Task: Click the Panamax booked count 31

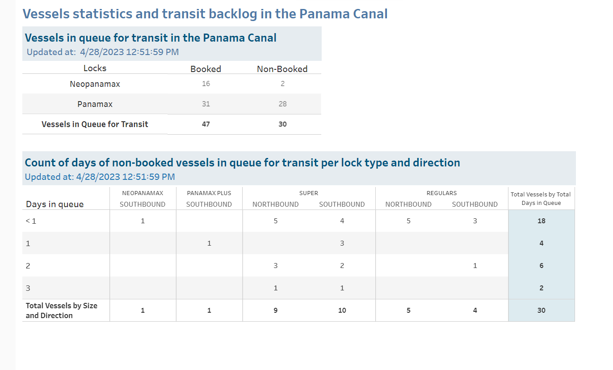Action: [x=206, y=104]
